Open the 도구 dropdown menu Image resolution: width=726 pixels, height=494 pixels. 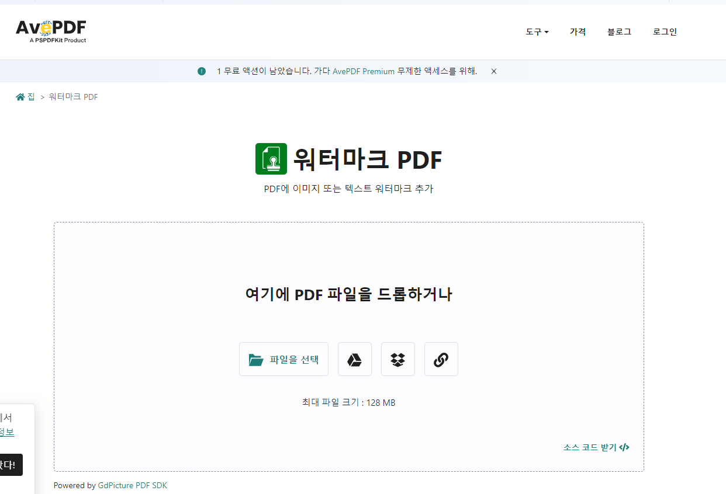(x=537, y=32)
